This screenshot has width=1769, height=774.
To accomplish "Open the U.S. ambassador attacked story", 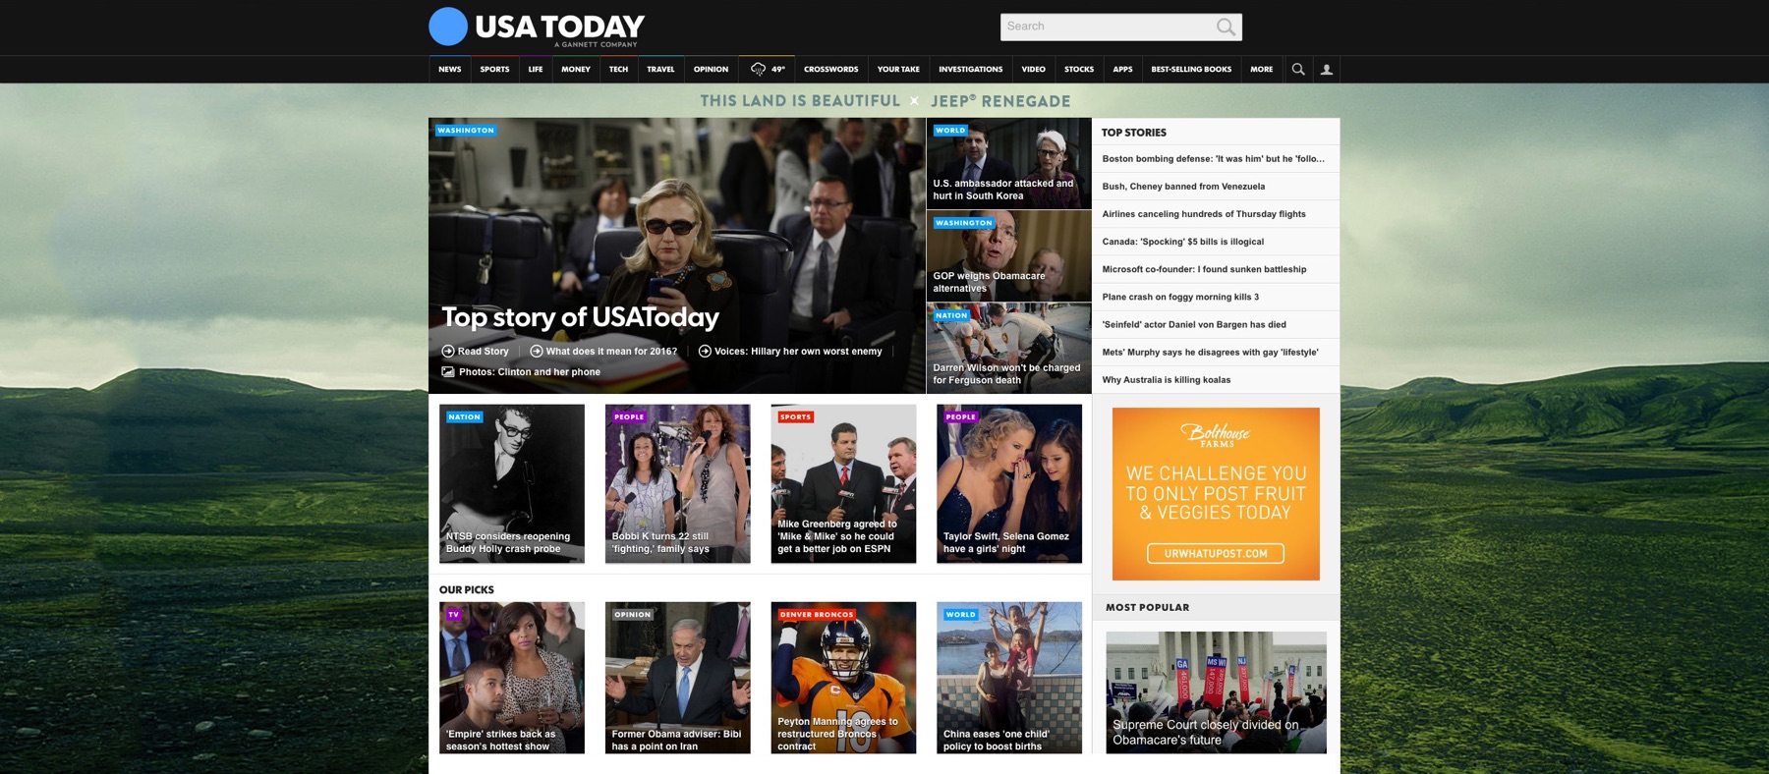I will pos(1008,163).
